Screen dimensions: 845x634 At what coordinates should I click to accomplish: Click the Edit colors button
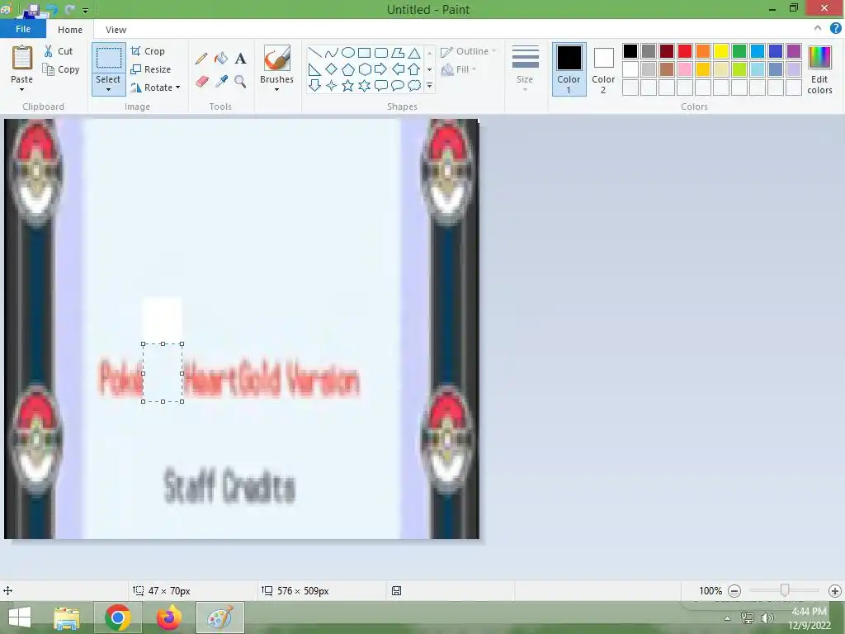[819, 69]
